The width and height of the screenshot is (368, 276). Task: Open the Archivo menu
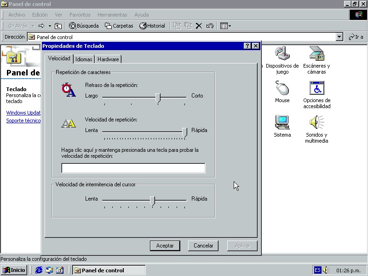17,15
